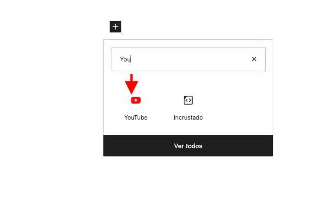
Task: Click the YouTube block label
Action: pyautogui.click(x=136, y=117)
